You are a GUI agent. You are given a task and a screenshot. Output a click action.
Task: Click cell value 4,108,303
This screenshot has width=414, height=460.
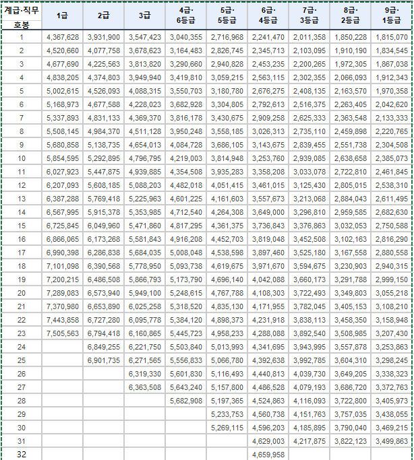pyautogui.click(x=268, y=294)
